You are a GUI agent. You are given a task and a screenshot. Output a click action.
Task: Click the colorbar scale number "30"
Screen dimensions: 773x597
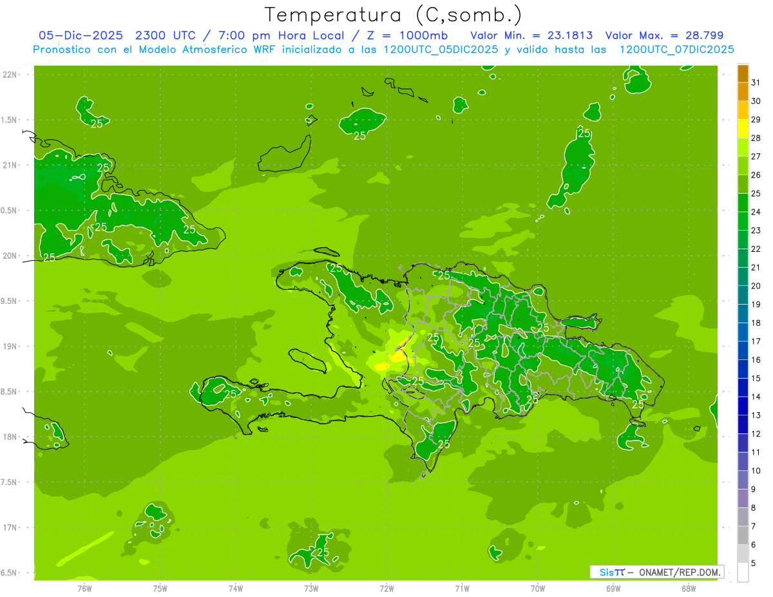tap(756, 100)
